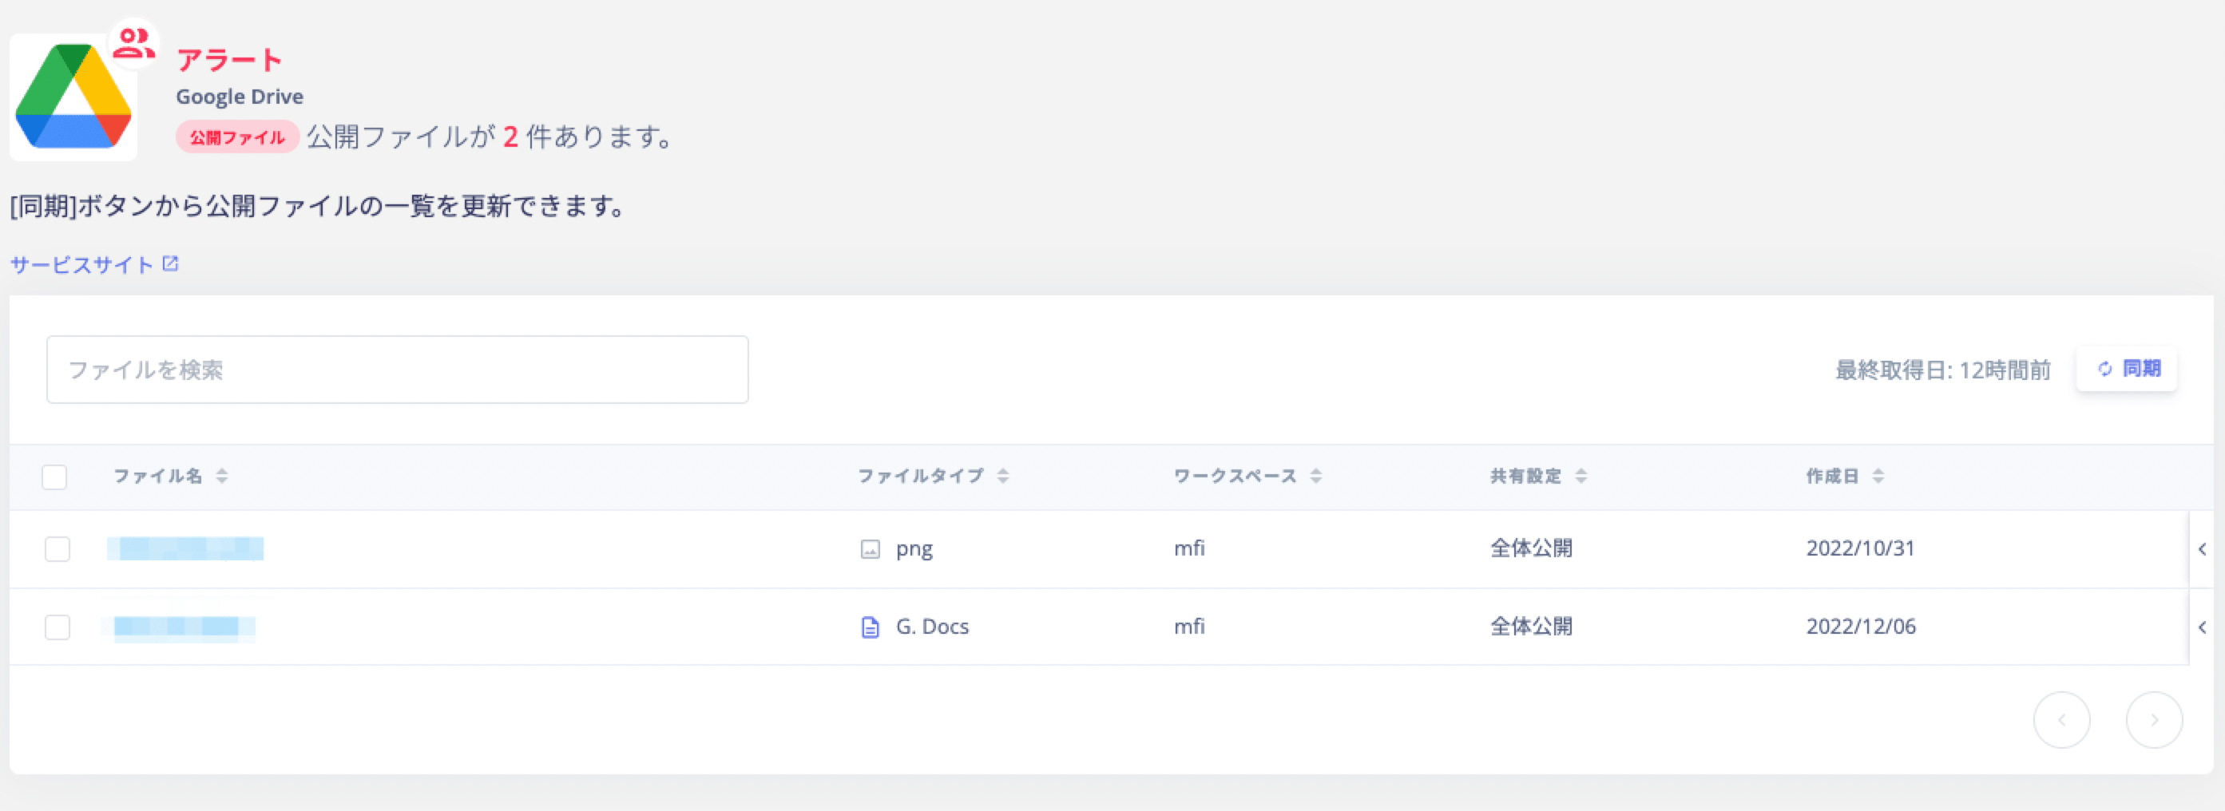Screen dimensions: 2225x811
Task: Go to previous page with left arrow
Action: [x=2062, y=719]
